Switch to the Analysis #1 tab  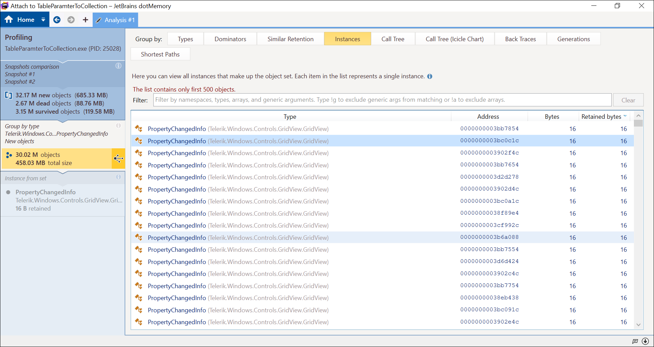point(115,20)
